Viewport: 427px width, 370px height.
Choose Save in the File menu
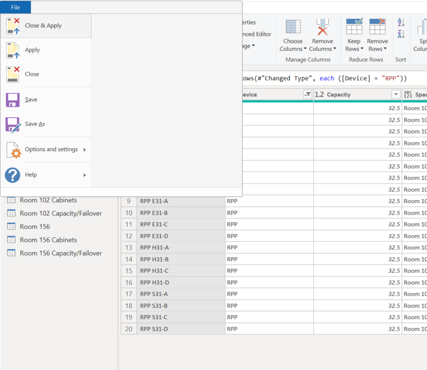click(x=46, y=100)
